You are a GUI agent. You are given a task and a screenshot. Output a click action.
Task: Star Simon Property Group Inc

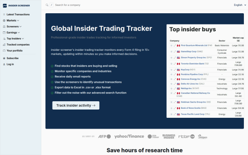(171, 57)
